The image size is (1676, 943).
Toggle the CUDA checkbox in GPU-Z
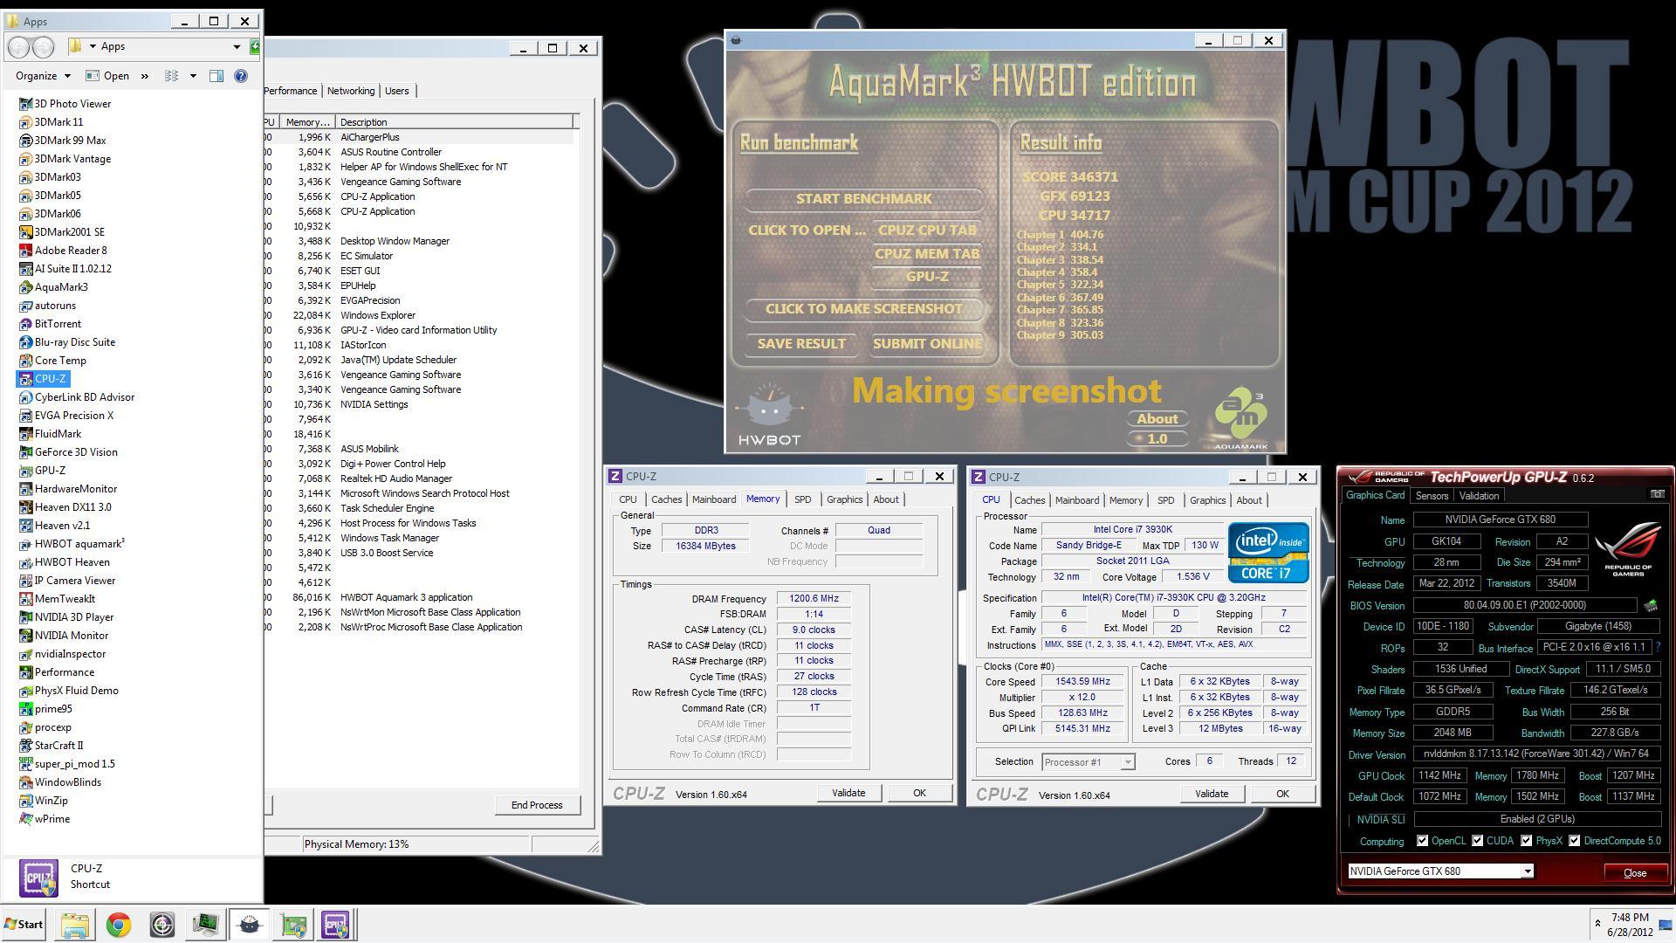1477,842
